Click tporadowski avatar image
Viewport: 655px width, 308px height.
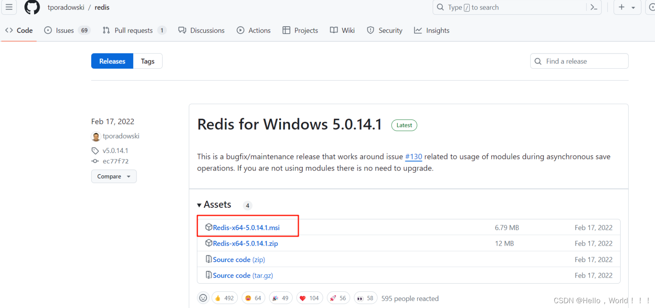point(96,137)
